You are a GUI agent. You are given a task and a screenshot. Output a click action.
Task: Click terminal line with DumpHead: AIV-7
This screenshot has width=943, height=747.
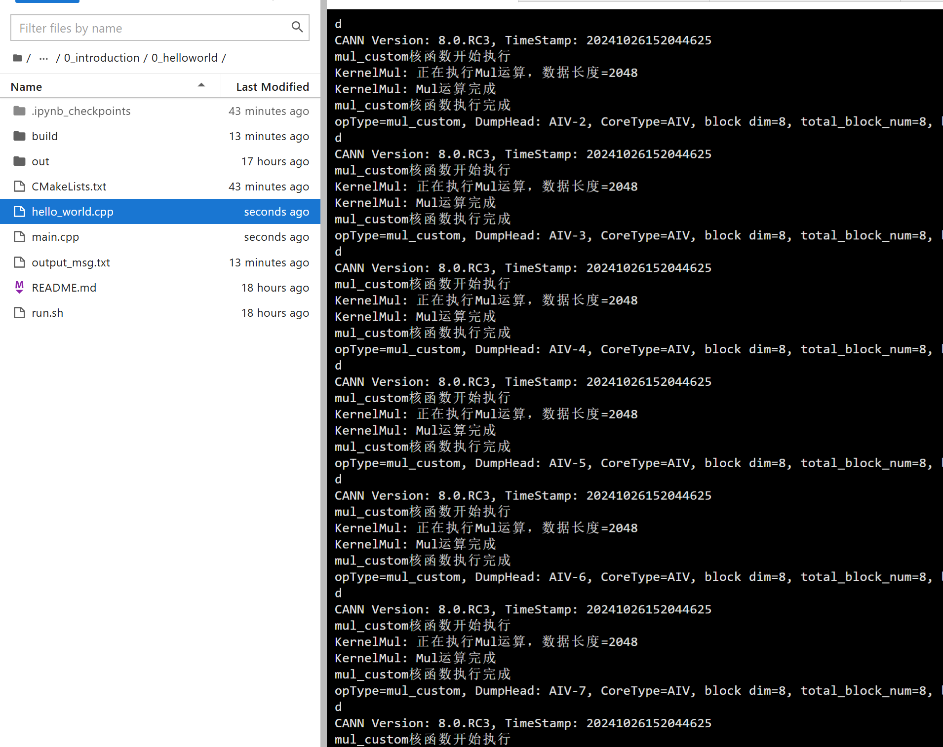point(638,691)
